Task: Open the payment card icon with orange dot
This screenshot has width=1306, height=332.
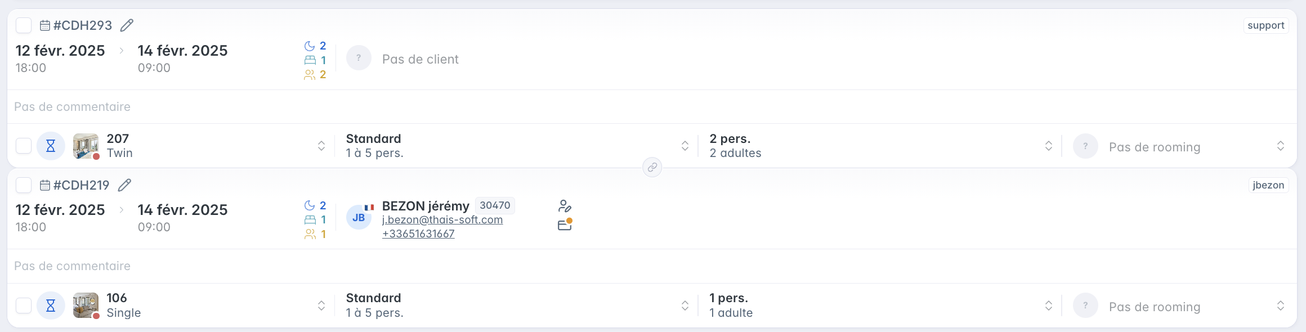Action: pyautogui.click(x=565, y=225)
